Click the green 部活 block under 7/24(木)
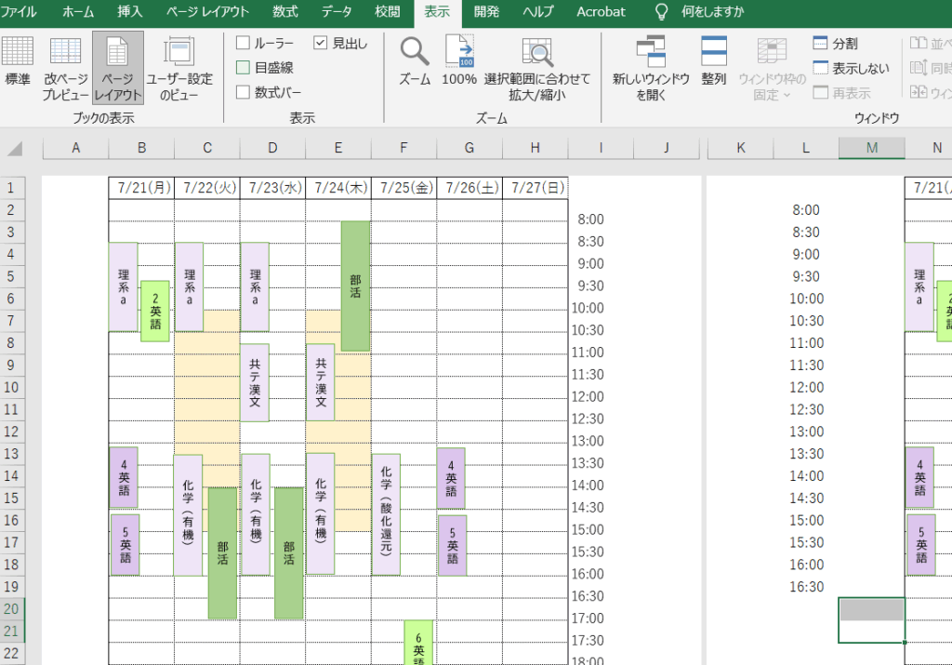Image resolution: width=952 pixels, height=665 pixels. [355, 286]
